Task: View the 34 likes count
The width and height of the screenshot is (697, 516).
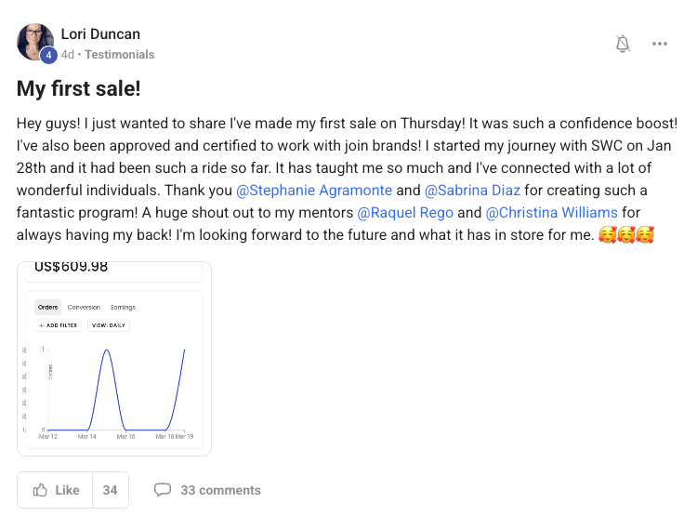Action: [111, 490]
